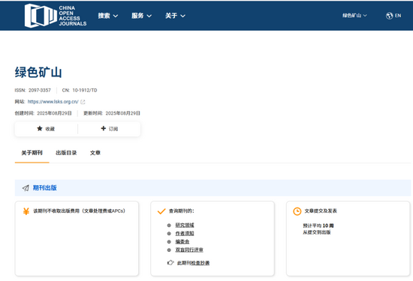Click the 更新时间 2025年08月29日 text
Viewport: 413px width, 281px height.
(112, 113)
